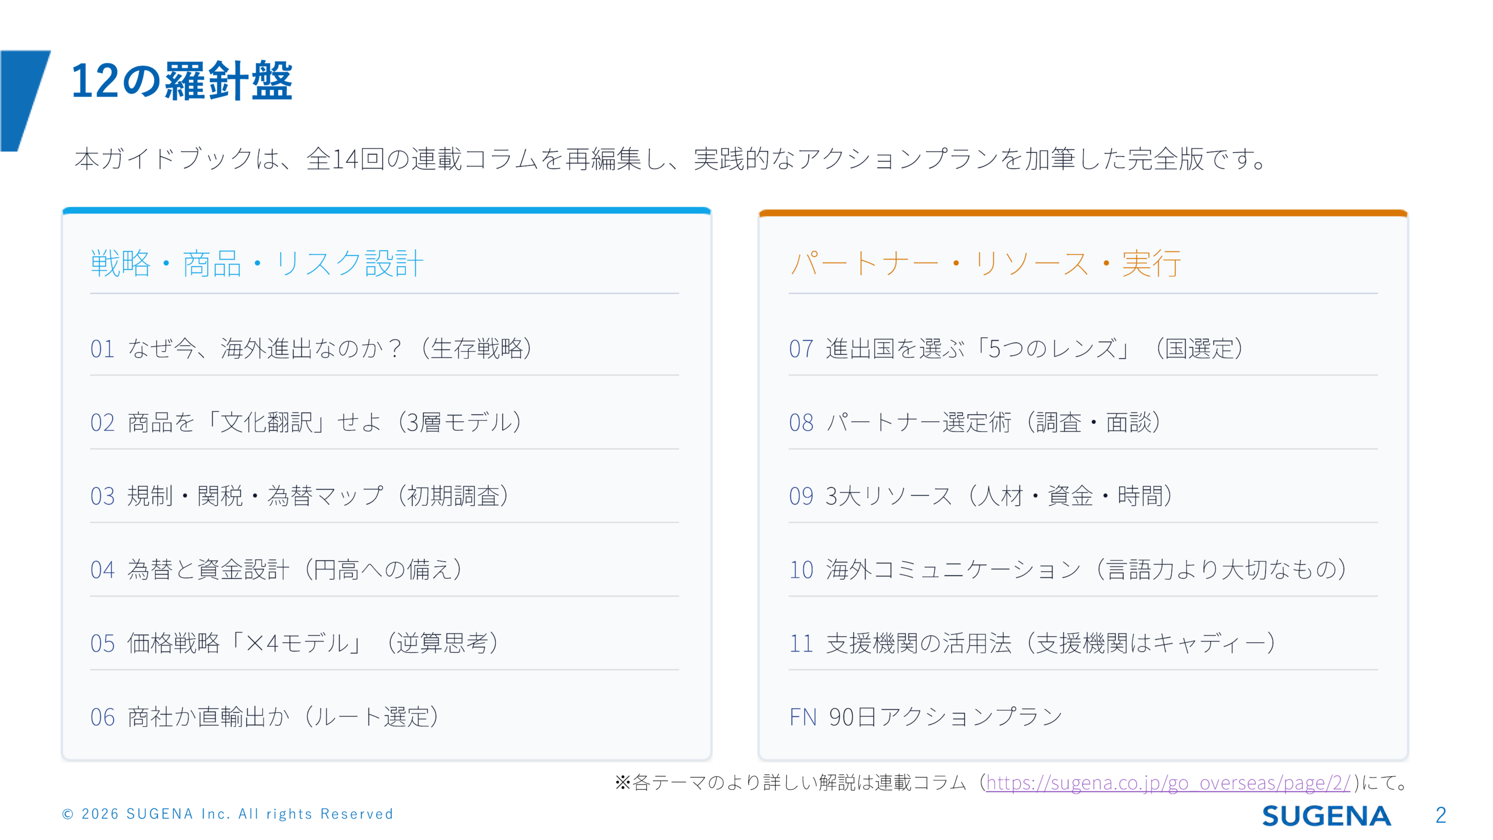Image resolution: width=1493 pixels, height=840 pixels.
Task: Click item 05 価格戦略 ×4モデル
Action: click(x=294, y=643)
